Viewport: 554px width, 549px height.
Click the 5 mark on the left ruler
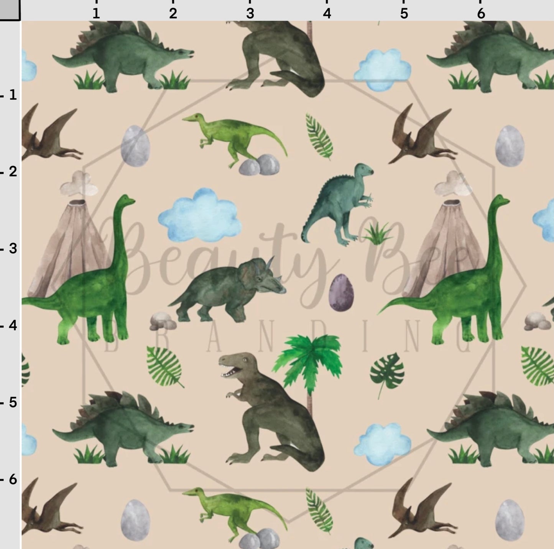pos(12,403)
